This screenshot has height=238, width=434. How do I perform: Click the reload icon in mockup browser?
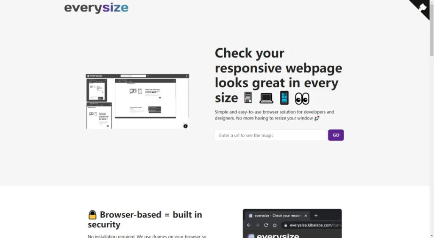tap(266, 225)
